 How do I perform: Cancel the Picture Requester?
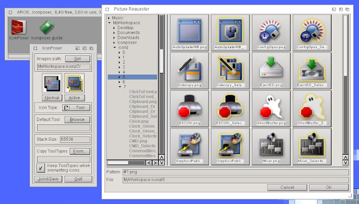(x=287, y=187)
